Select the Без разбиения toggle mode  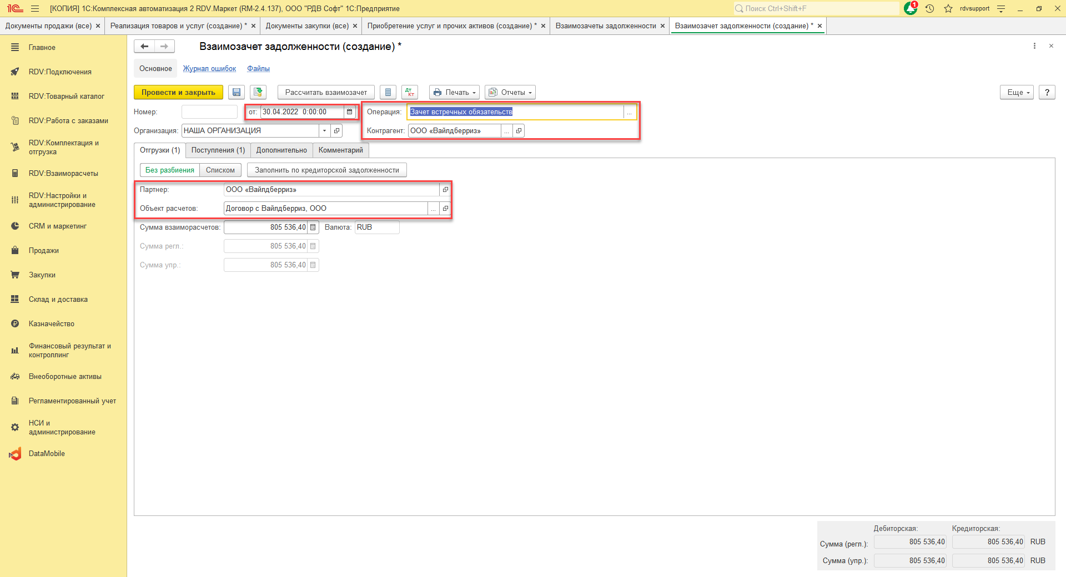[170, 170]
